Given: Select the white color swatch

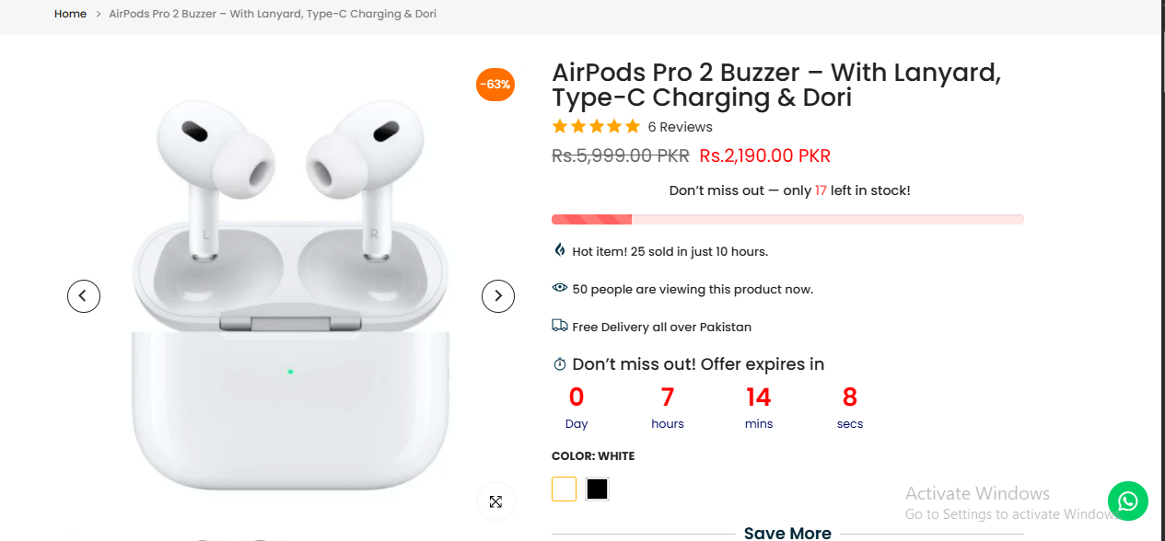Looking at the screenshot, I should 564,489.
